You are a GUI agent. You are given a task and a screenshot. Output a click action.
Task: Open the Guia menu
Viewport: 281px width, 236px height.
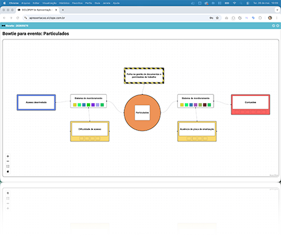coord(97,3)
